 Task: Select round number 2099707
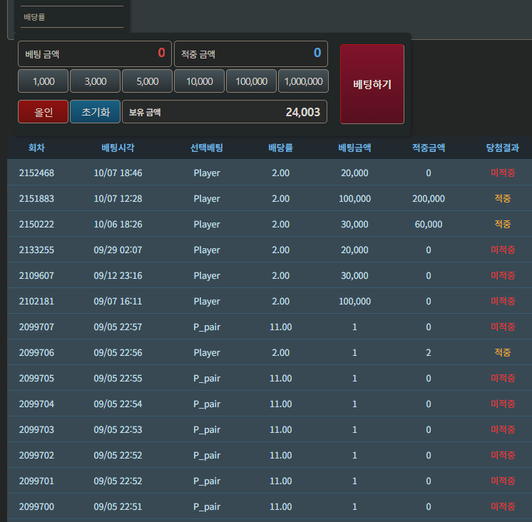(36, 327)
